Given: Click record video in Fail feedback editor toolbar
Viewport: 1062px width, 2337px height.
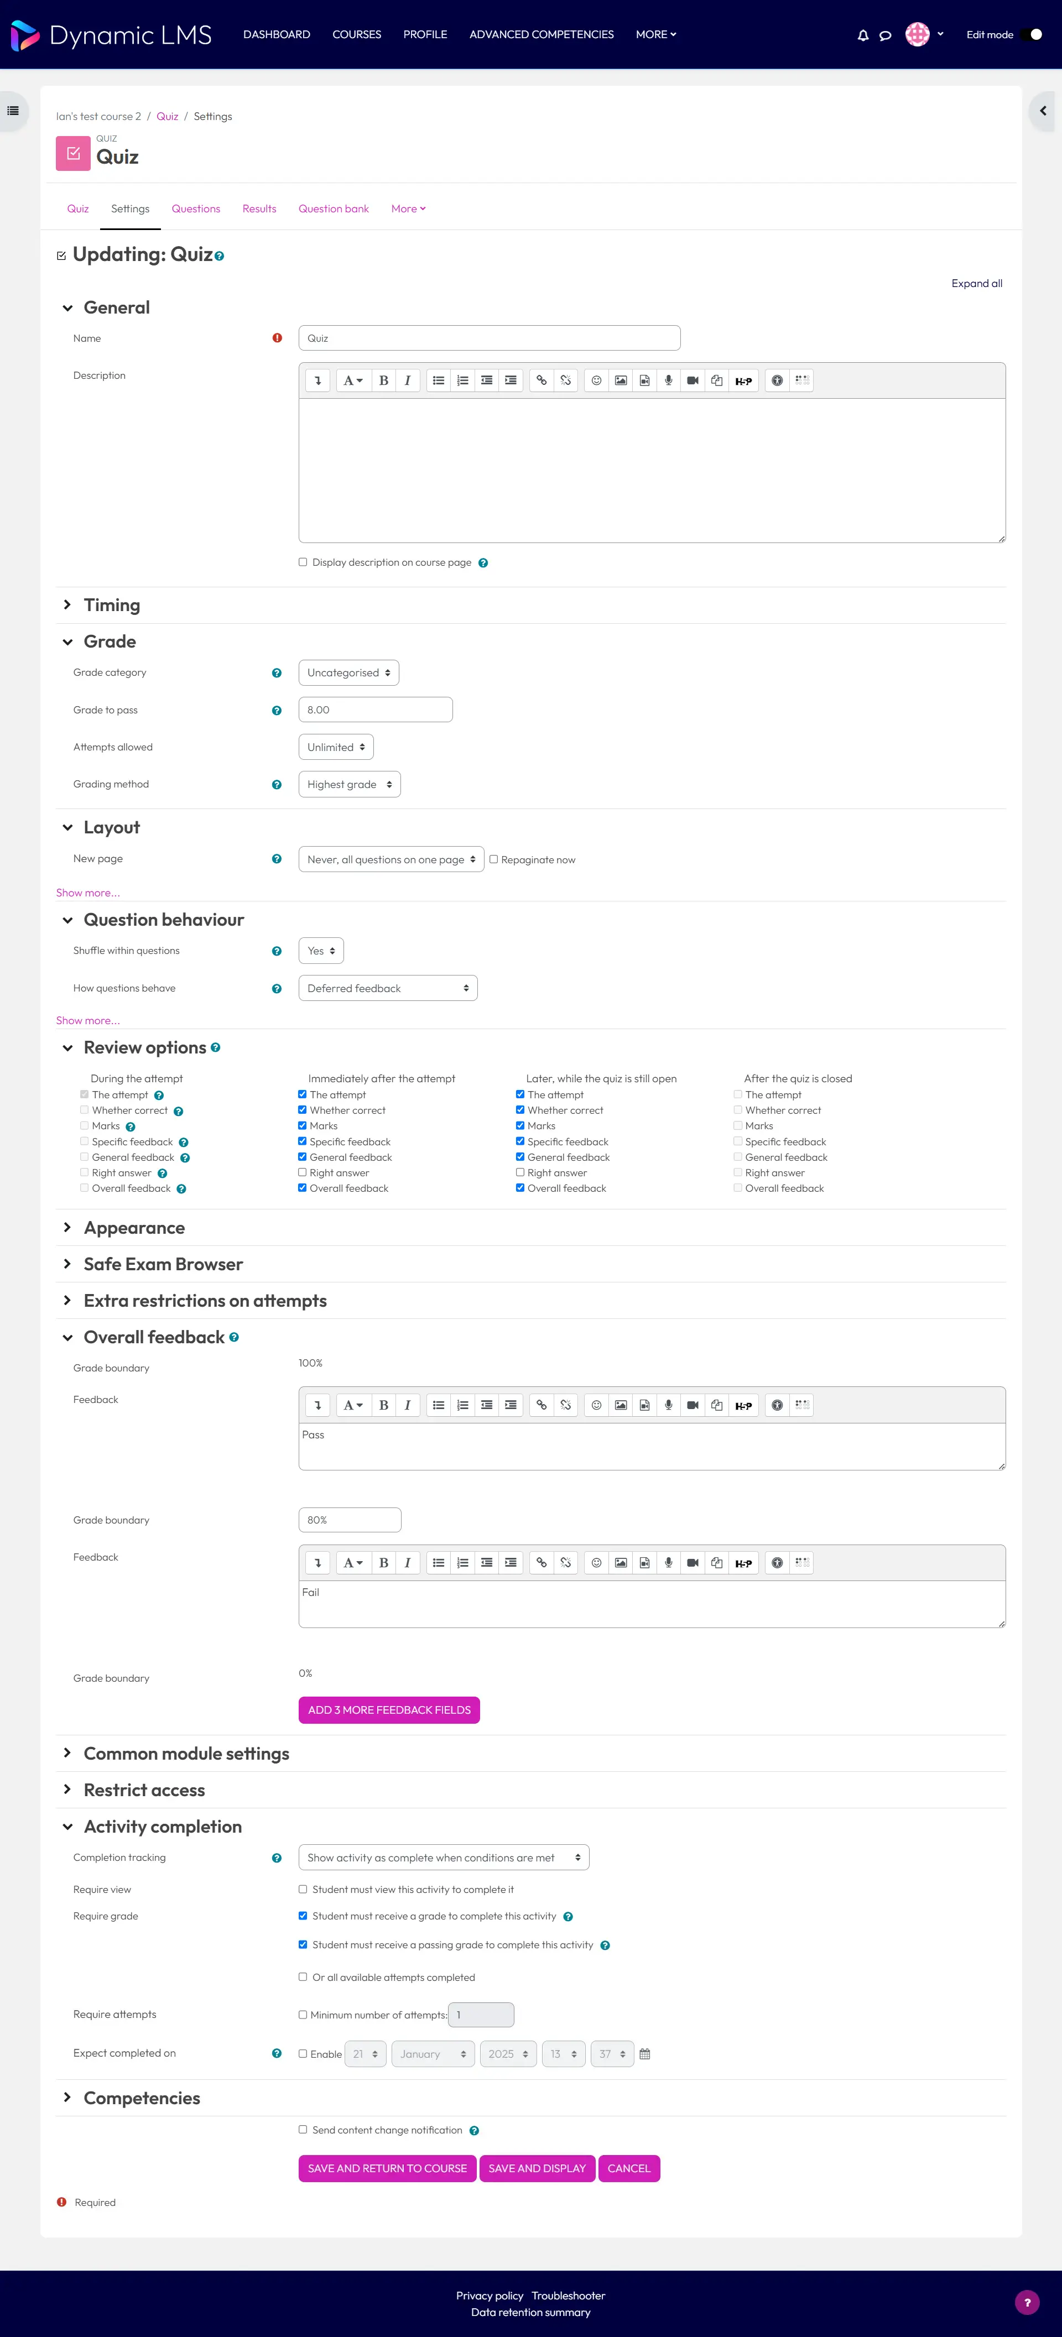Looking at the screenshot, I should [x=693, y=1562].
